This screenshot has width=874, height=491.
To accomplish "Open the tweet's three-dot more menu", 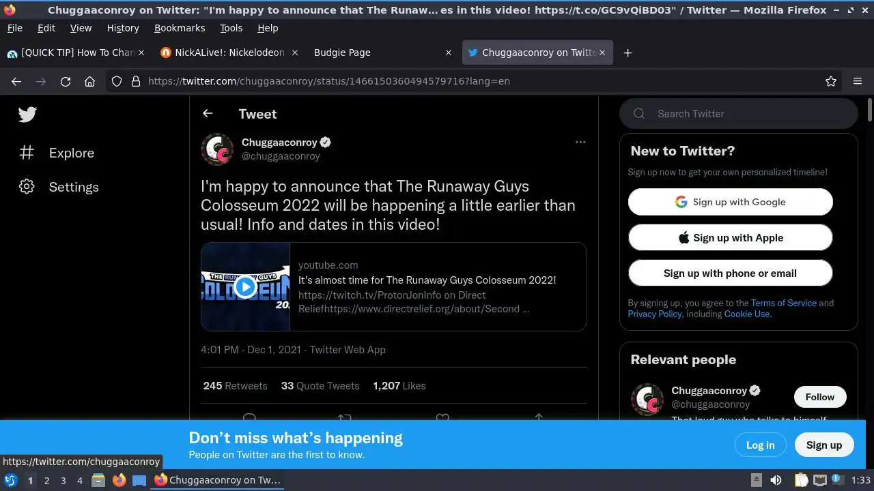I will (580, 142).
